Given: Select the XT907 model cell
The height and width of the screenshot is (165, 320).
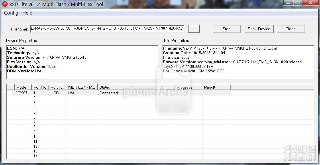Looking at the screenshot, I should (x=22, y=93).
